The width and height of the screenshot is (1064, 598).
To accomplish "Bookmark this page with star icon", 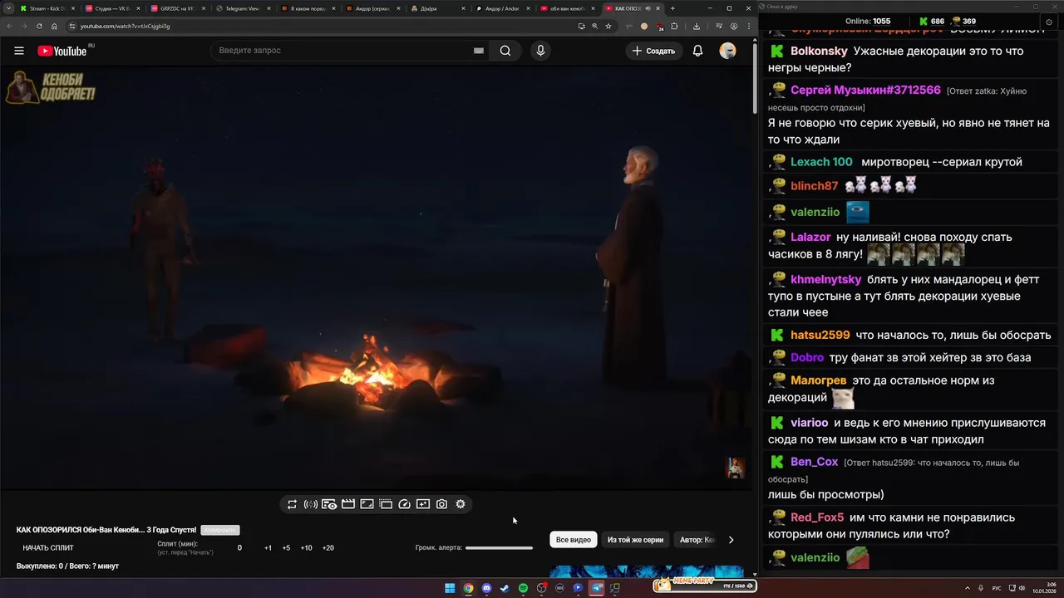I will 608,26.
